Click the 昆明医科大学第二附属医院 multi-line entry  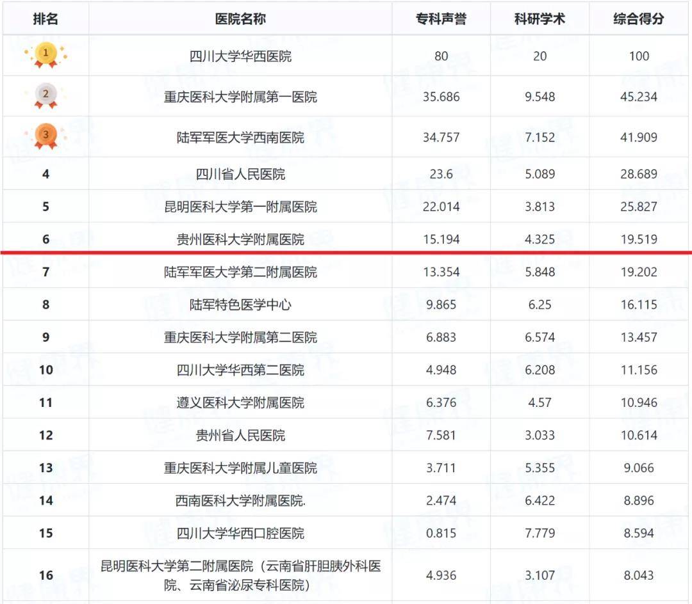[x=240, y=575]
